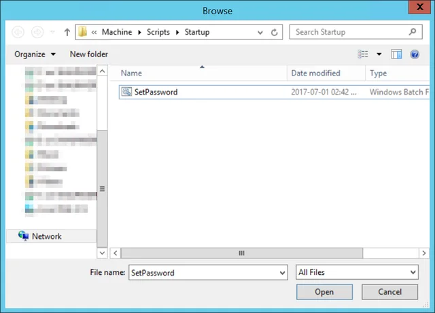
Task: Go up one folder level
Action: point(67,32)
